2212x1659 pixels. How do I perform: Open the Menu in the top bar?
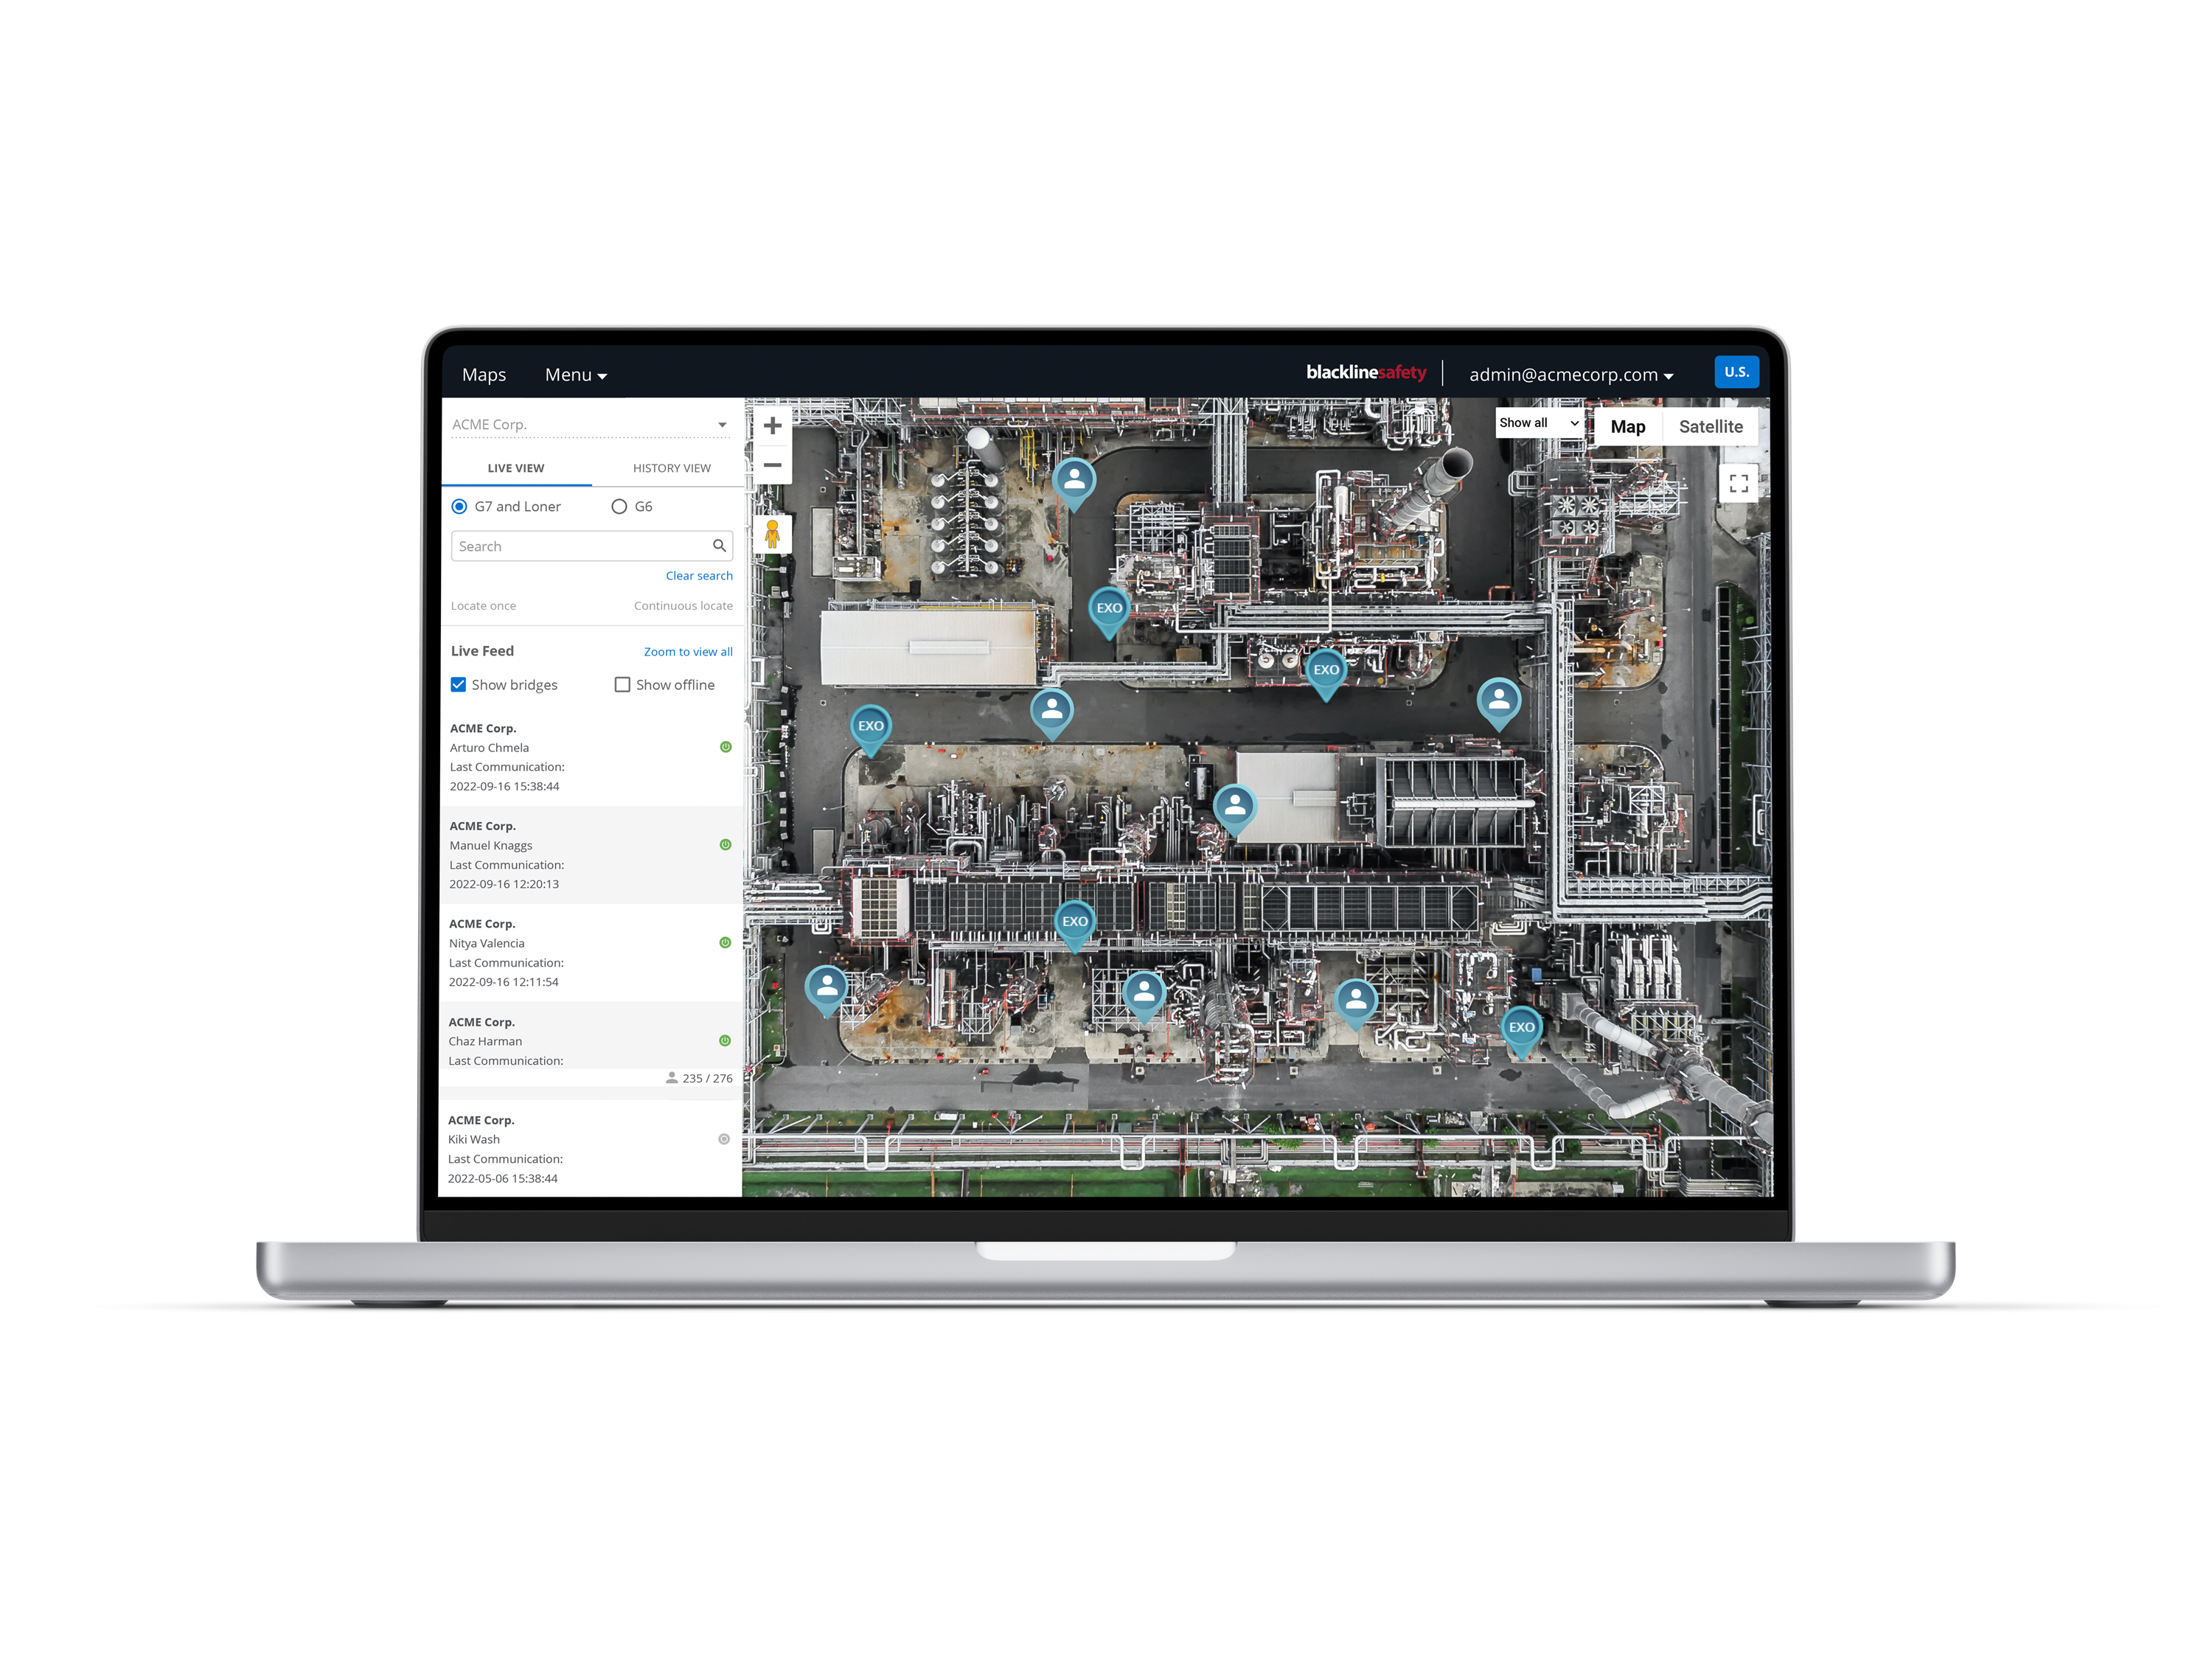pos(575,374)
